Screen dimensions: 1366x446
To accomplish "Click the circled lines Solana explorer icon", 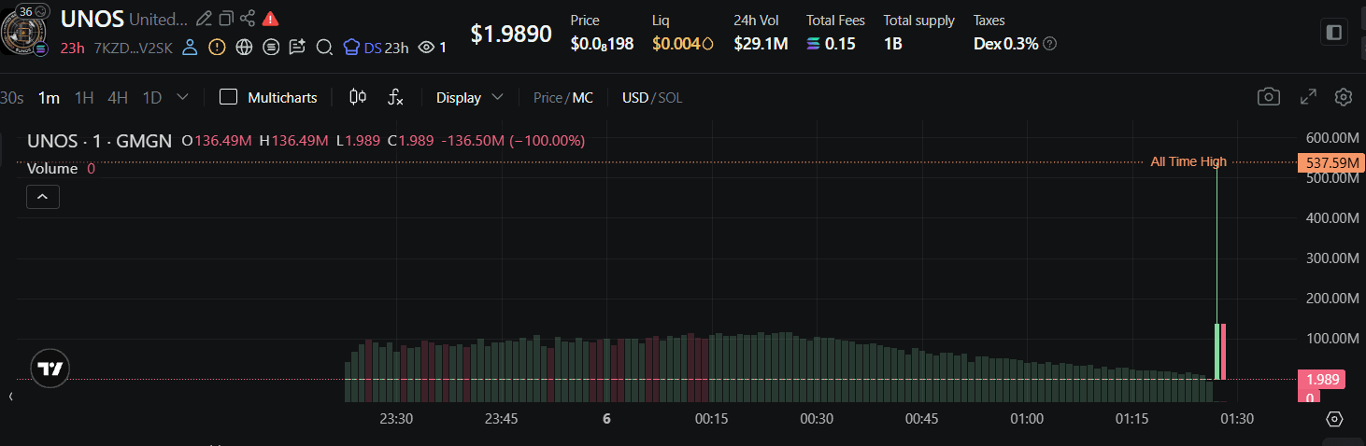I will [271, 47].
